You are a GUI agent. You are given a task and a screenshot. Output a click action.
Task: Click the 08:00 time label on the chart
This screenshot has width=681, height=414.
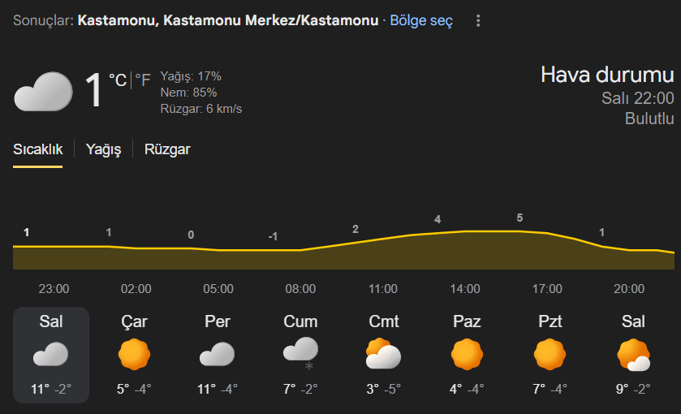point(300,289)
